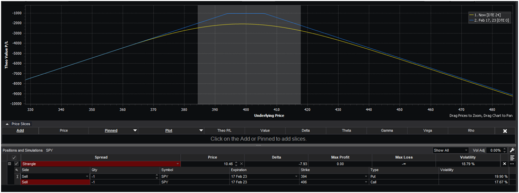Clear the Strangle price with small X

pyautogui.click(x=242, y=164)
